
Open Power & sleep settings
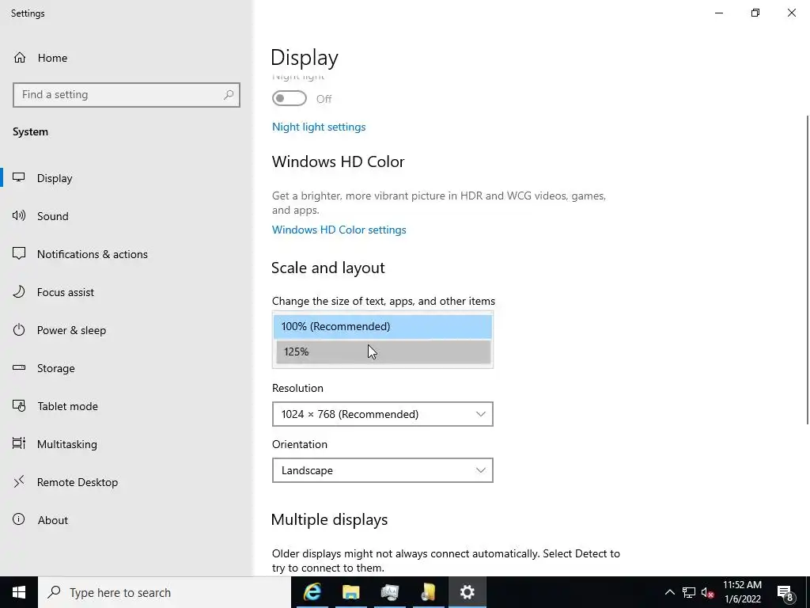(127, 330)
